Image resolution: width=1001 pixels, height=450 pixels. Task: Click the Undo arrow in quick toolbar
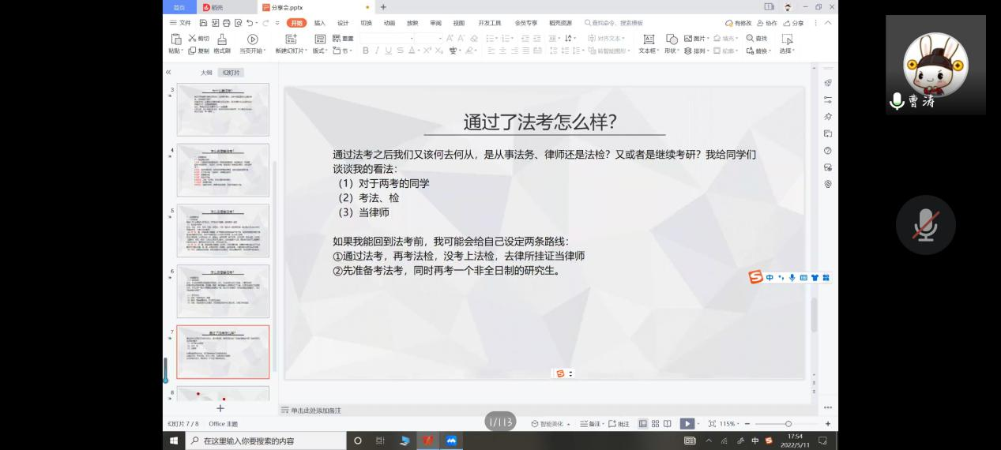click(x=250, y=23)
